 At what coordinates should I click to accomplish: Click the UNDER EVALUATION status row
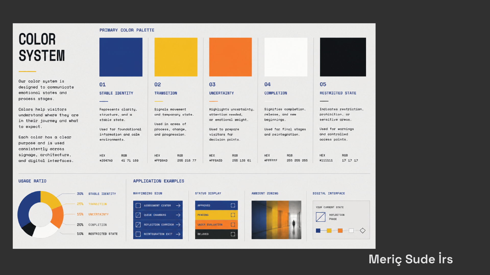point(216,225)
